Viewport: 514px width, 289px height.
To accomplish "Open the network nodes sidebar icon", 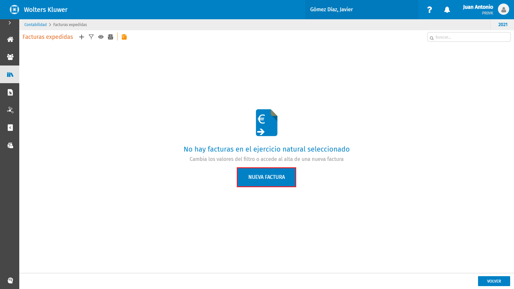I will (10, 110).
